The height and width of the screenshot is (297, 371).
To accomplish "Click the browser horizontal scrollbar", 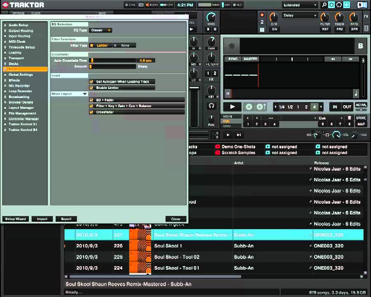I will click(x=155, y=276).
